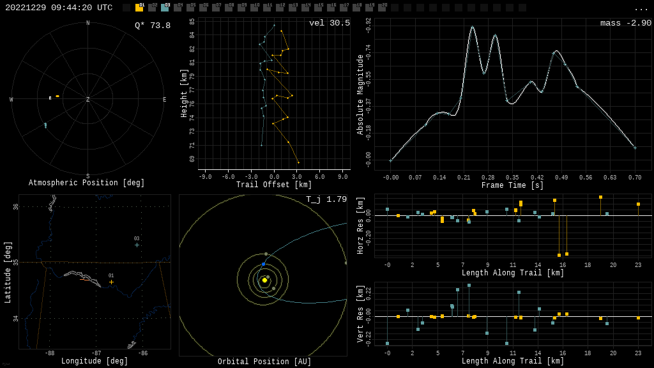Click the orange meteor track on the map
654x368 pixels.
click(86, 279)
